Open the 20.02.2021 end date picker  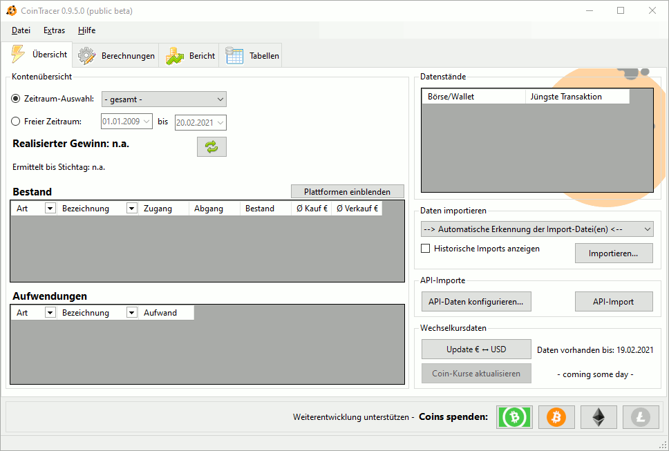200,122
